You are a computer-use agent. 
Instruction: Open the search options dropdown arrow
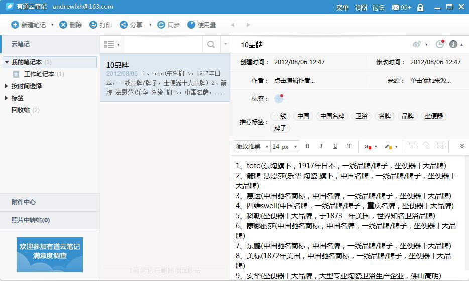tap(225, 44)
